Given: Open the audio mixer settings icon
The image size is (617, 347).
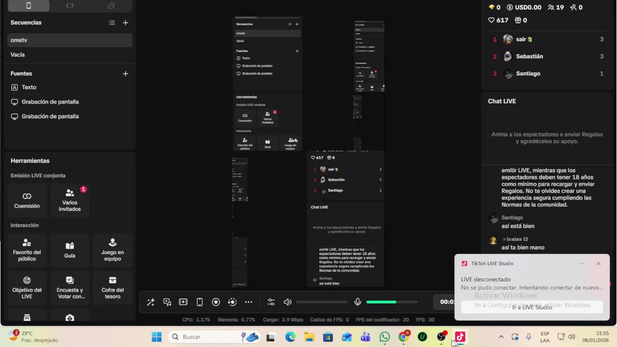Looking at the screenshot, I should pos(271,302).
